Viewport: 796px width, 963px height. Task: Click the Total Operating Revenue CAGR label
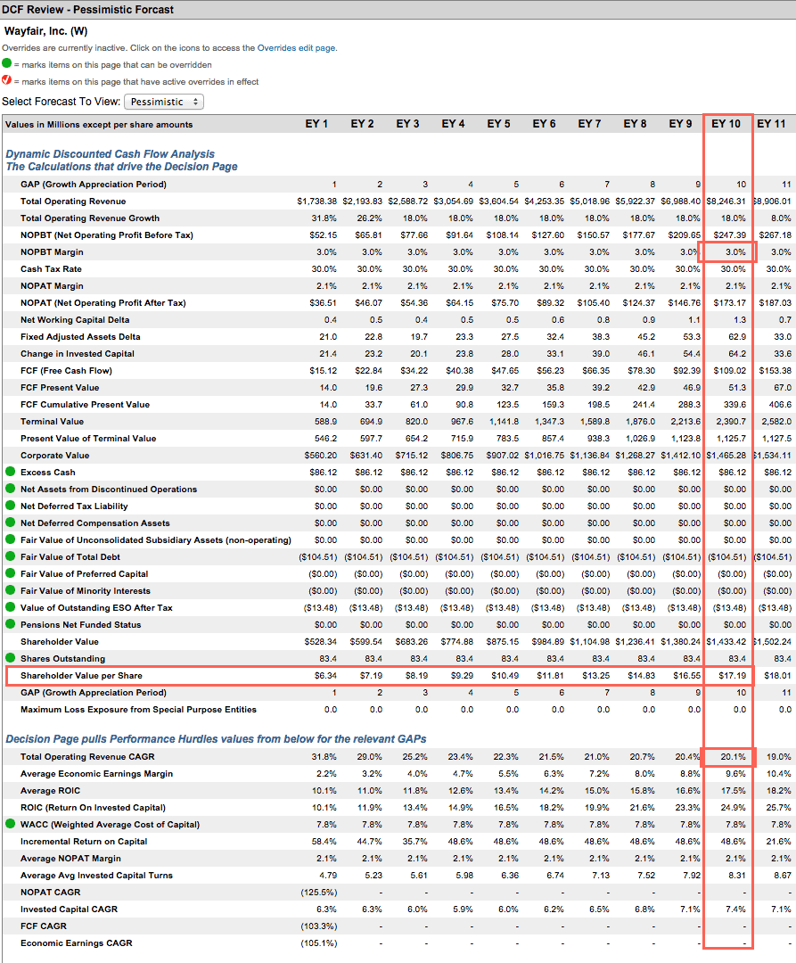pos(87,757)
